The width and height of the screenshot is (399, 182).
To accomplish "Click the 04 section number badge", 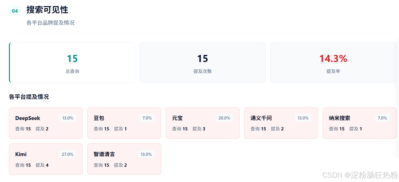I will pos(15,11).
